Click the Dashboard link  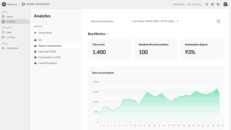coord(178,4)
